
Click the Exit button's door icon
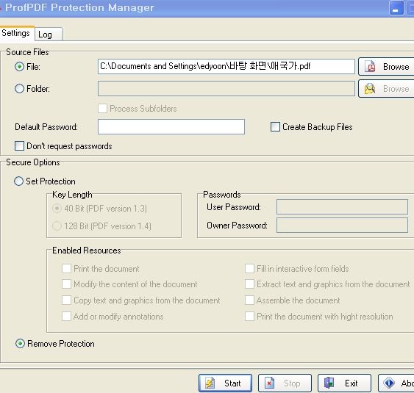coord(329,383)
